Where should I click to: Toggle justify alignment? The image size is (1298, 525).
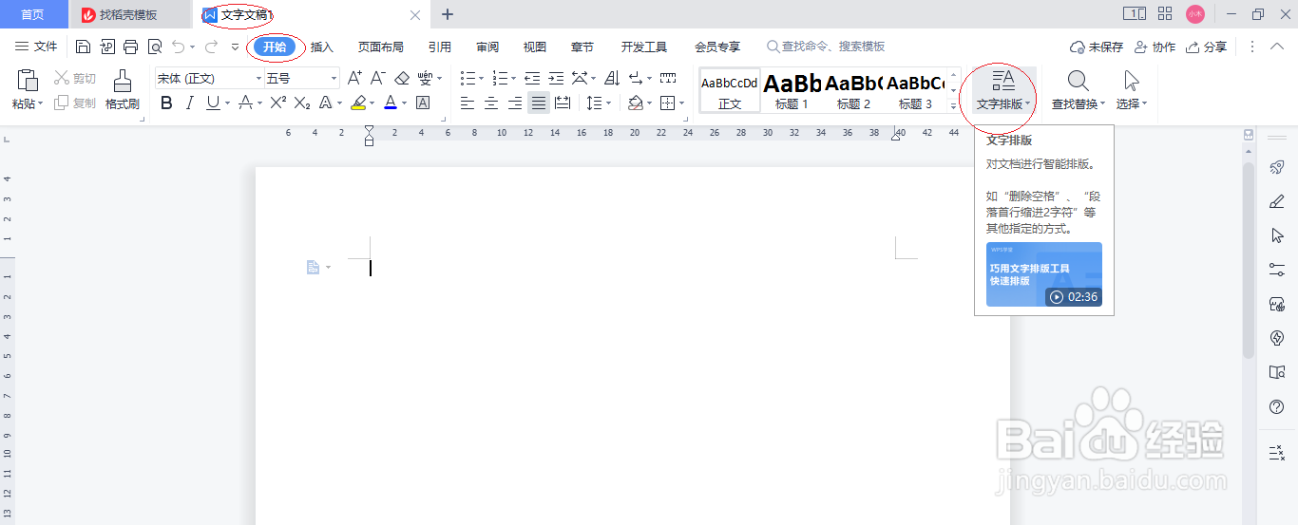pyautogui.click(x=539, y=103)
